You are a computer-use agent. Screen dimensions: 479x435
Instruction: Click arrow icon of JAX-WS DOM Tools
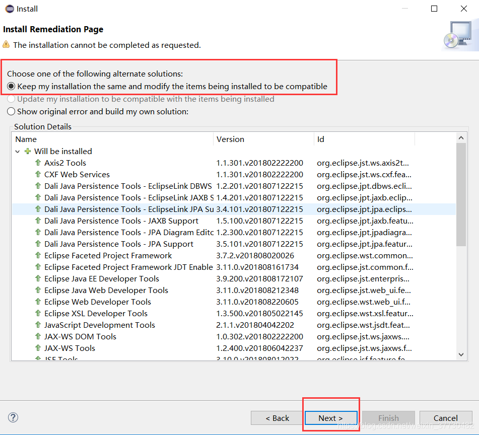point(38,337)
